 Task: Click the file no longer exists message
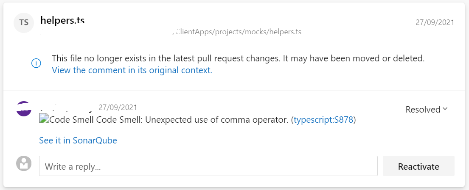(x=238, y=58)
